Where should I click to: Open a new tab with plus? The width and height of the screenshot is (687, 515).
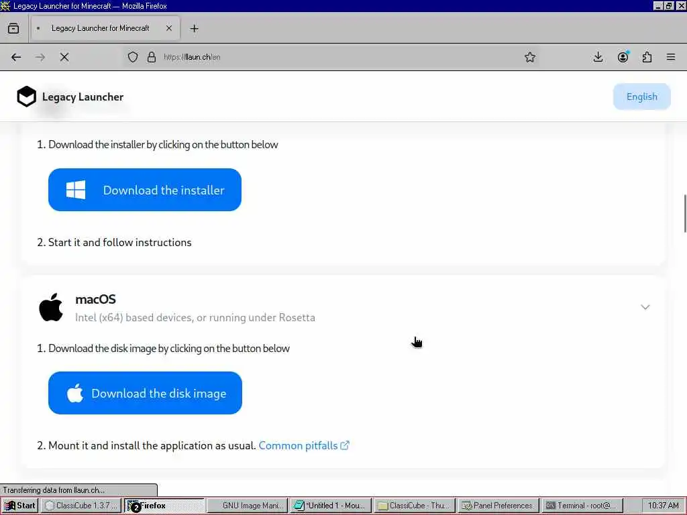tap(194, 28)
